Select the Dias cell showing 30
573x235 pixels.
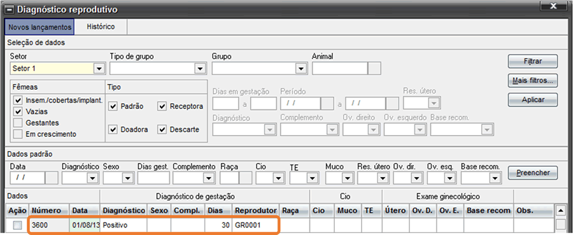[218, 225]
